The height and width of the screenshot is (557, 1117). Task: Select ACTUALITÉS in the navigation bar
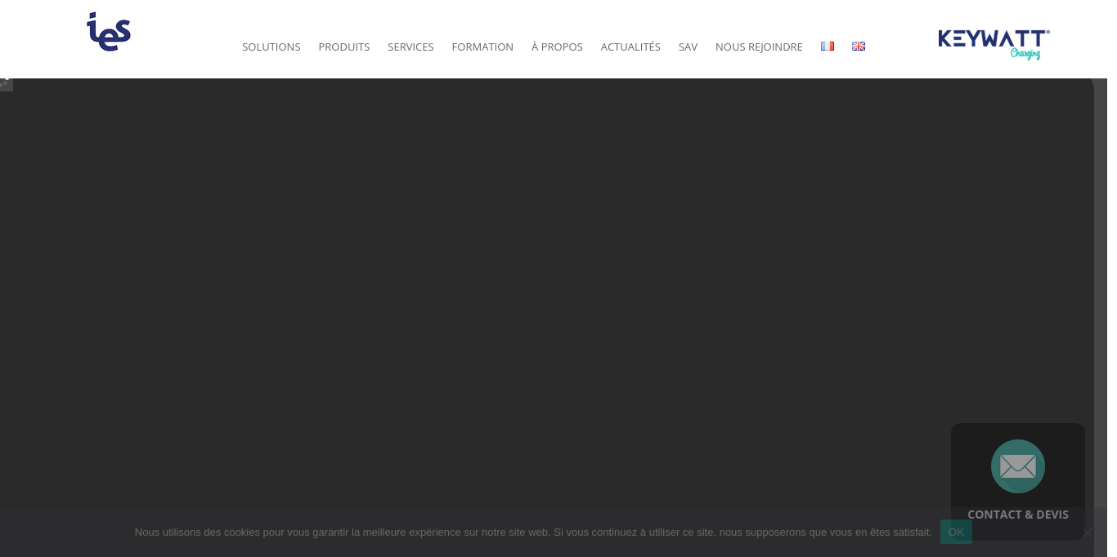(x=630, y=47)
